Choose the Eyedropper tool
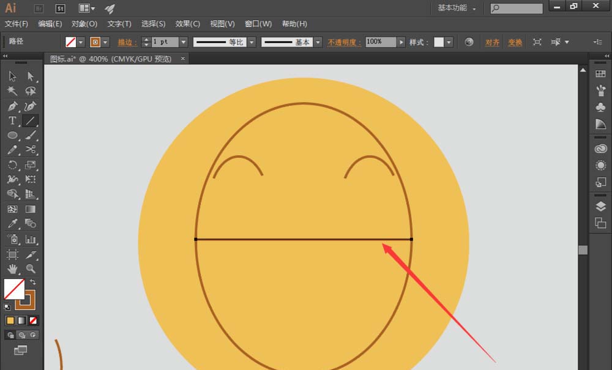 (12, 224)
